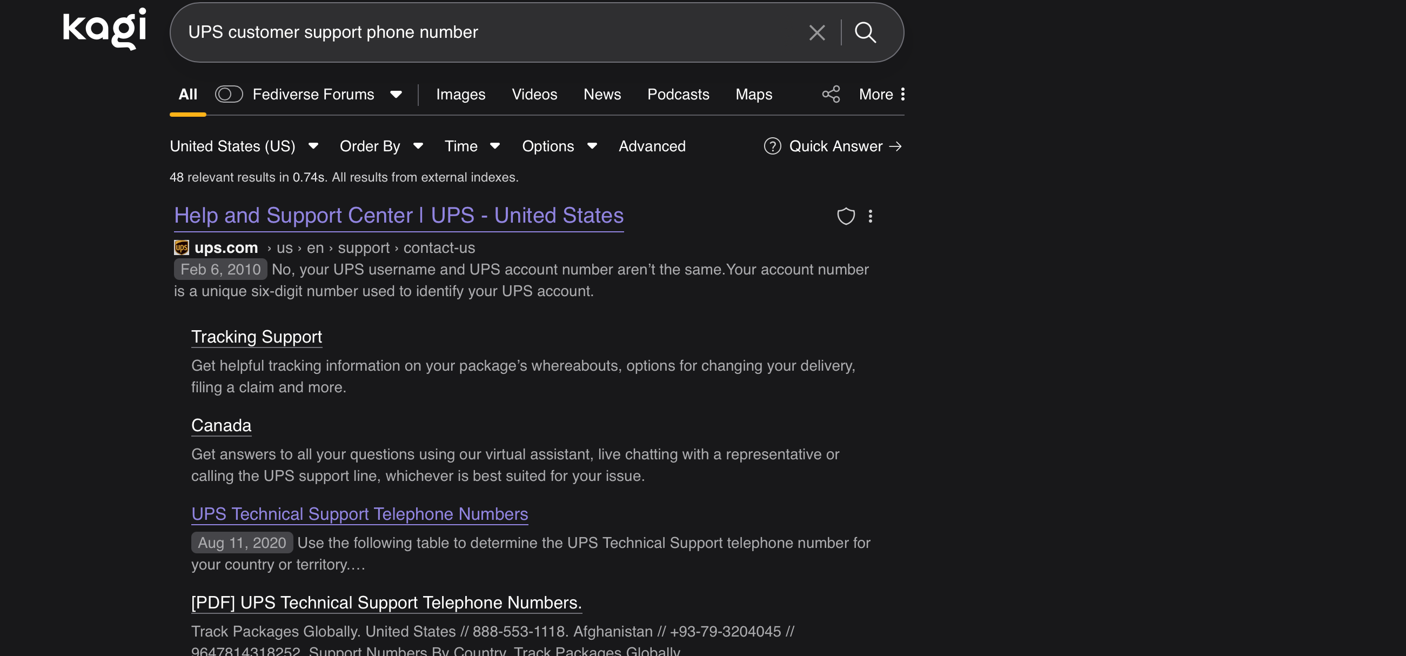Open three-dot menu on UPS result
This screenshot has width=1406, height=656.
point(870,216)
